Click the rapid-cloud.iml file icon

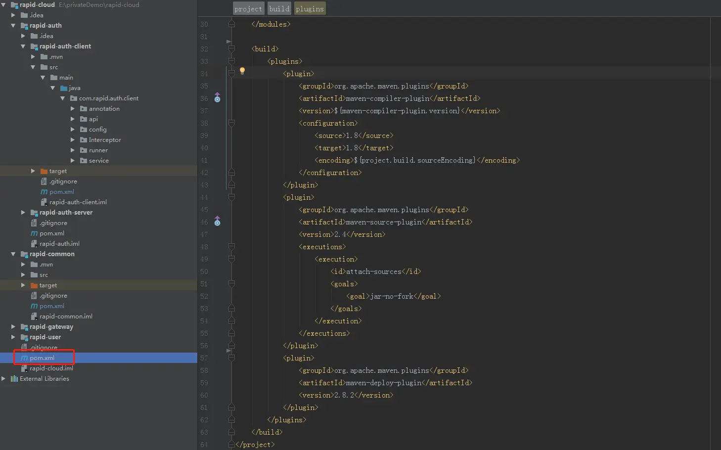[x=24, y=368]
